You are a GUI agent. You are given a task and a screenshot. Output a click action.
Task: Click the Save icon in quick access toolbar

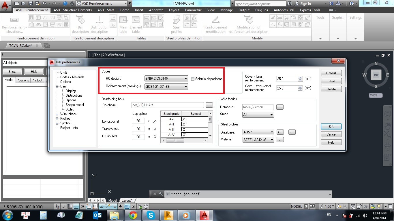31,3
